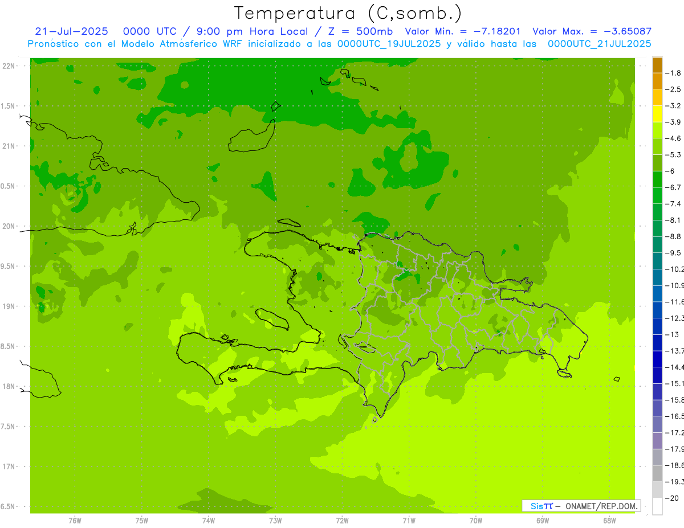Image resolution: width=684 pixels, height=528 pixels.
Task: Select the date text "21-Jul-2025"
Action: tap(72, 31)
